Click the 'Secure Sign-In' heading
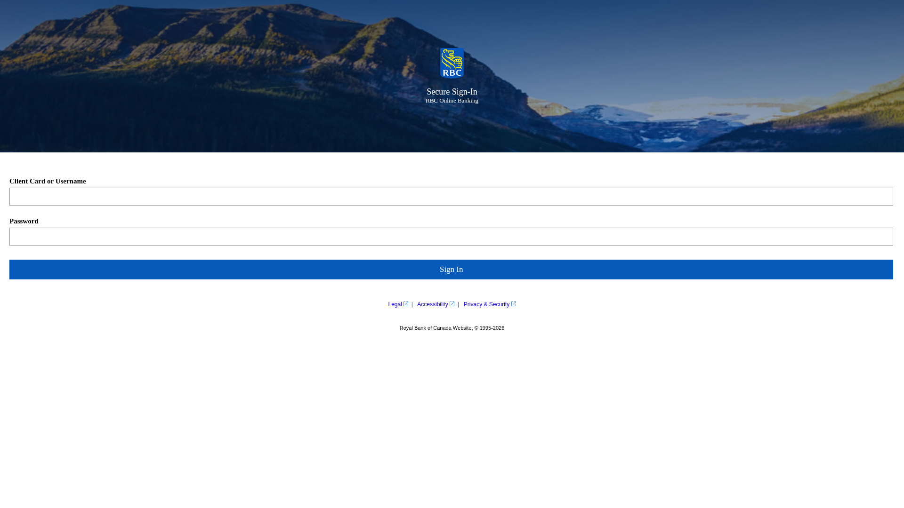Image resolution: width=904 pixels, height=508 pixels. 452,92
